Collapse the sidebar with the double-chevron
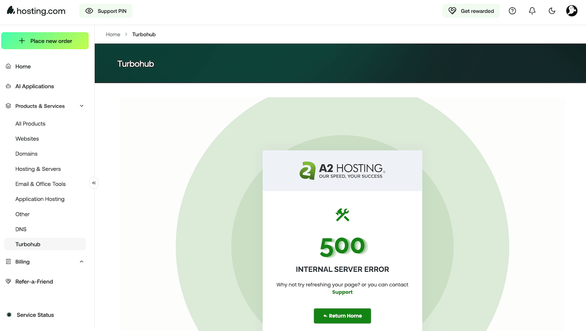Viewport: 586px width, 331px height. tap(94, 183)
